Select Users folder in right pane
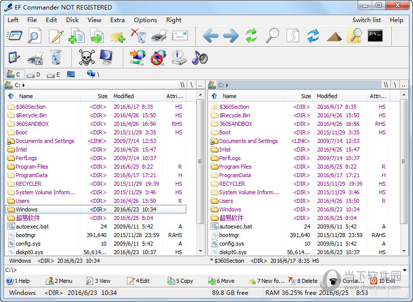Screen dimensions: 413x302 299,201
